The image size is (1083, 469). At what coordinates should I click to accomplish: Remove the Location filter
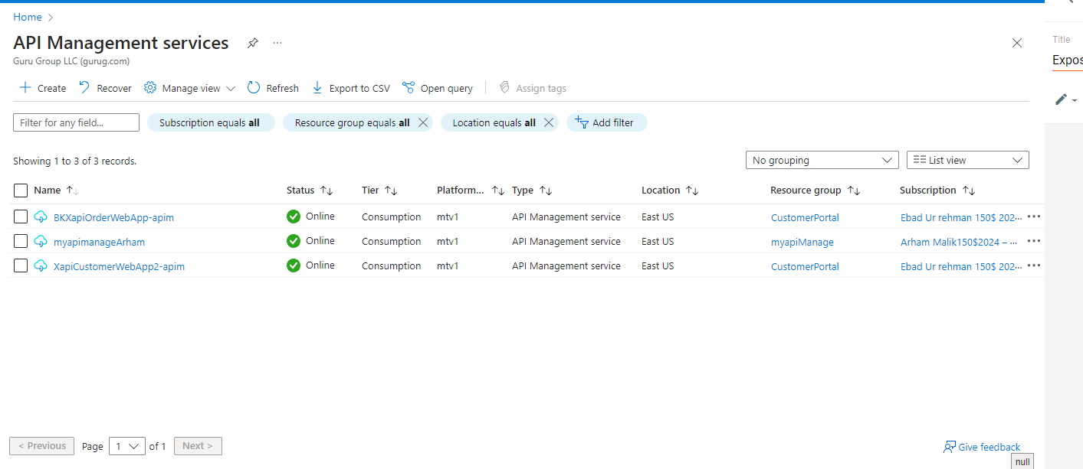(548, 122)
